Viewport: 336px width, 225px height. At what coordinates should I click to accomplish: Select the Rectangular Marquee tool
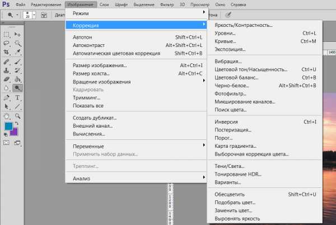6,34
